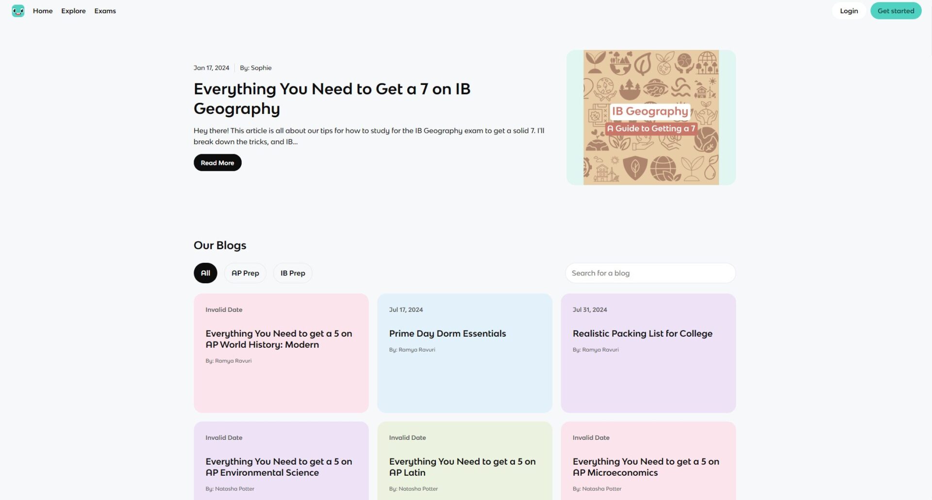The height and width of the screenshot is (500, 932).
Task: Open the AP Microeconomics blog card
Action: click(x=648, y=461)
